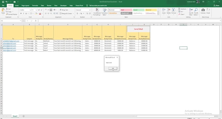Expand the cell styles gallery More arrow
The height and width of the screenshot is (119, 222).
pyautogui.click(x=158, y=14)
